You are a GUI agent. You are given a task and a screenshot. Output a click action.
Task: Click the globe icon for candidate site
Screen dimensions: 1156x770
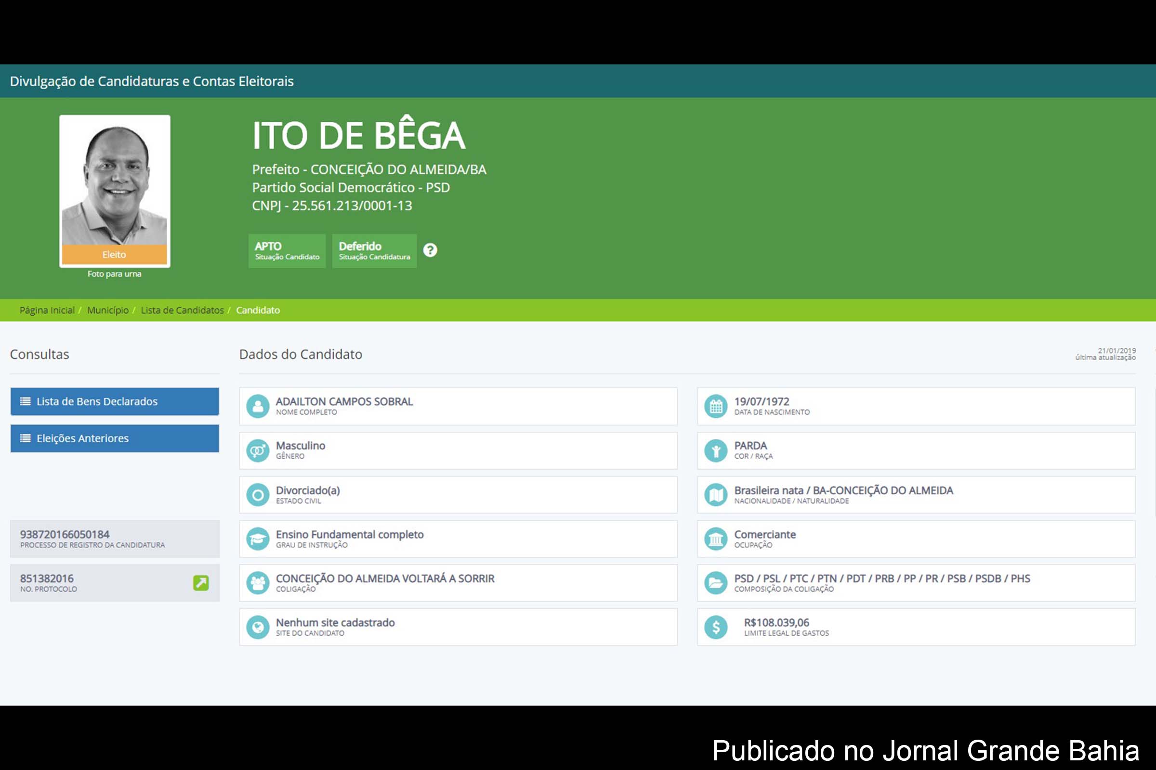tap(258, 627)
